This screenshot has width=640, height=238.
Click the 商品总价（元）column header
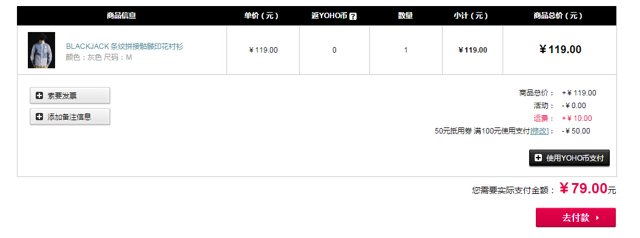click(558, 16)
